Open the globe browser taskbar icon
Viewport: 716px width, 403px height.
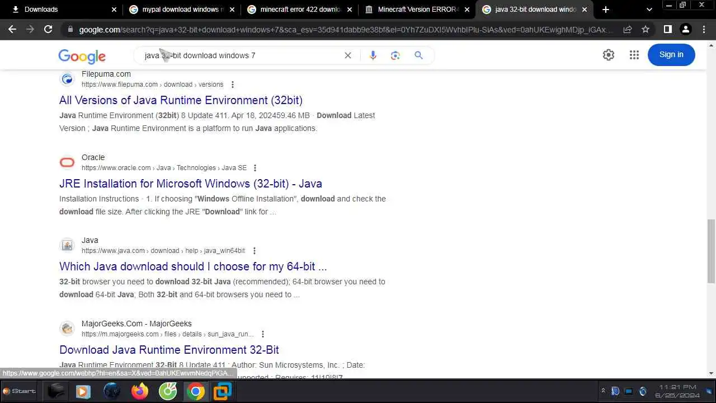(x=112, y=391)
